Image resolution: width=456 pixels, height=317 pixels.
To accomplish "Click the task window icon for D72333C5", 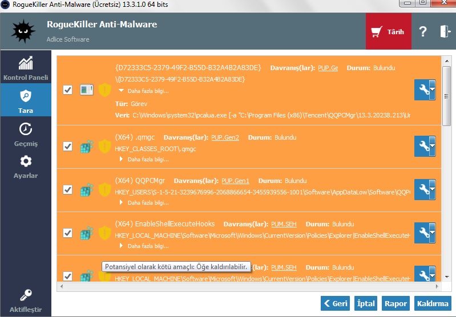I will click(x=87, y=90).
